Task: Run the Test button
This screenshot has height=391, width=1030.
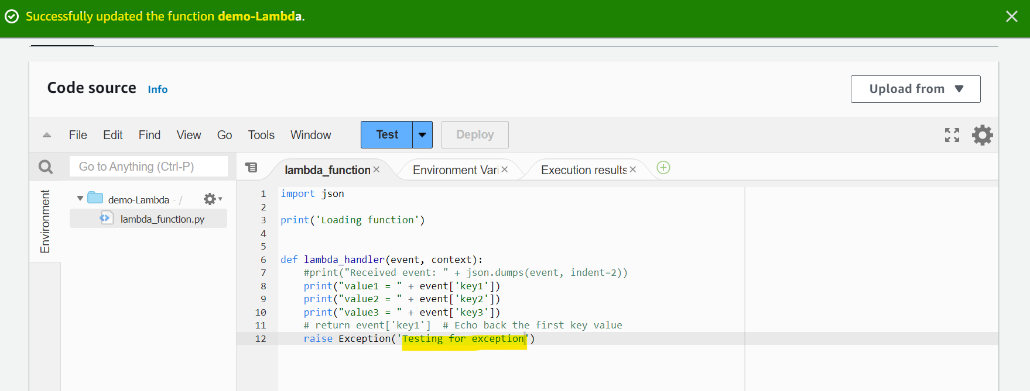Action: click(x=387, y=134)
